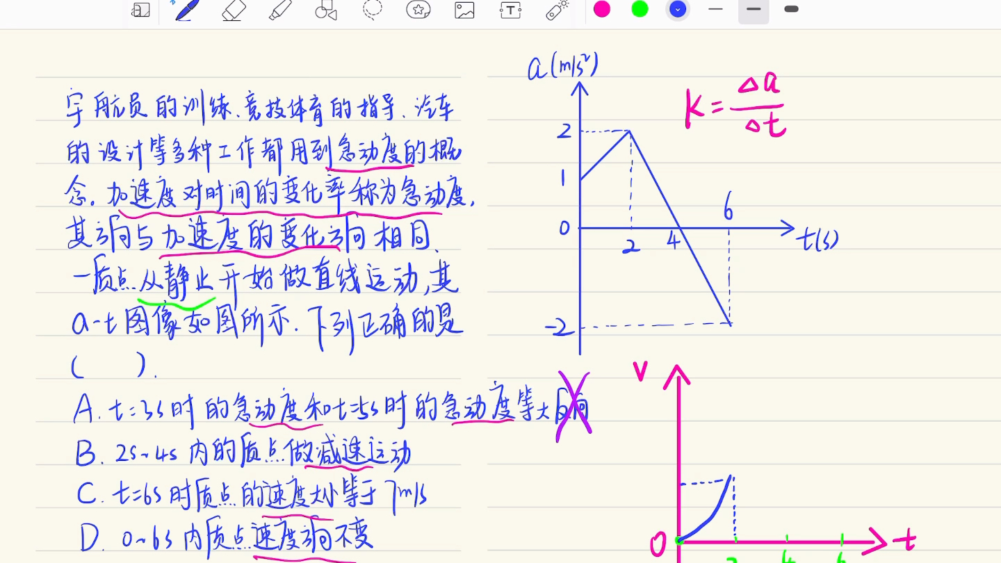Select the Eraser tool

point(234,10)
